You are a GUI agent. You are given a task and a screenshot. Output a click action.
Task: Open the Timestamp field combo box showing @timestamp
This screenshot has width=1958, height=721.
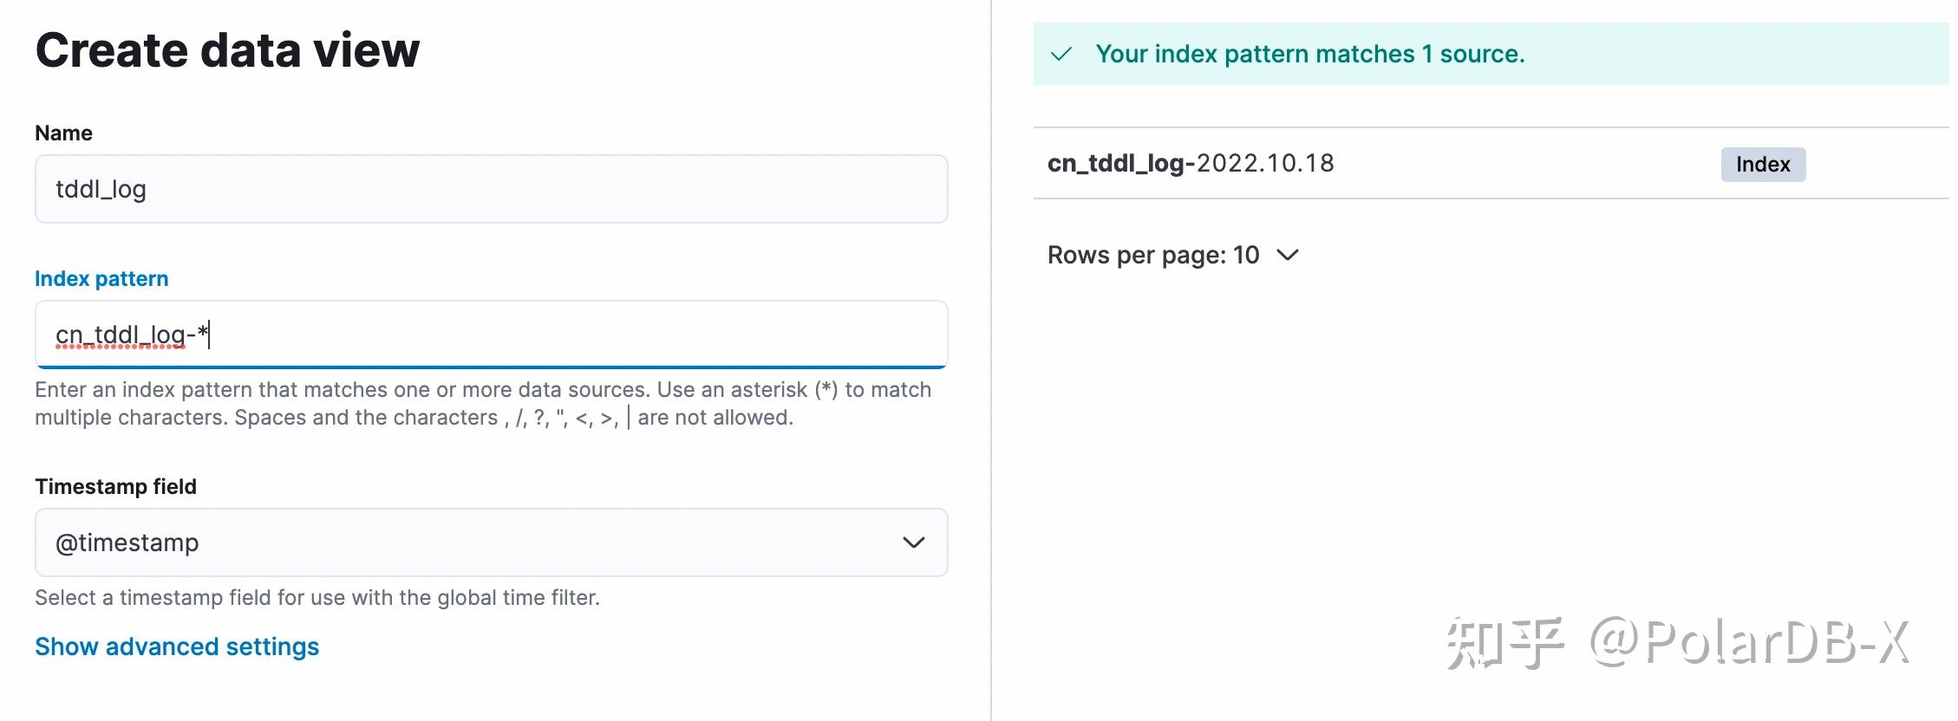pos(491,542)
